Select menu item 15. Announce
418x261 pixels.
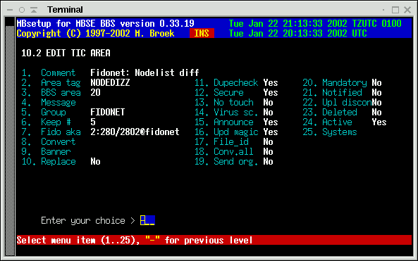[x=223, y=122]
